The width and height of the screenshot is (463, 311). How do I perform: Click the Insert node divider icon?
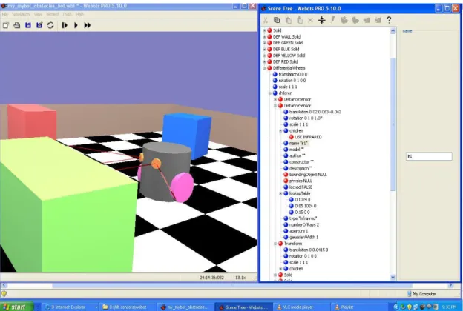point(322,20)
